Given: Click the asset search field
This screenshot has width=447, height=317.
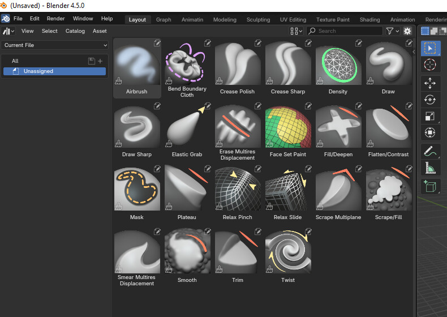Looking at the screenshot, I should [x=345, y=31].
